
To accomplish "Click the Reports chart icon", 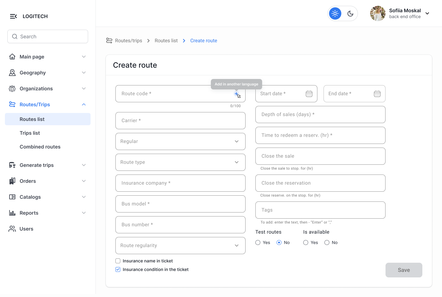I will tap(12, 213).
